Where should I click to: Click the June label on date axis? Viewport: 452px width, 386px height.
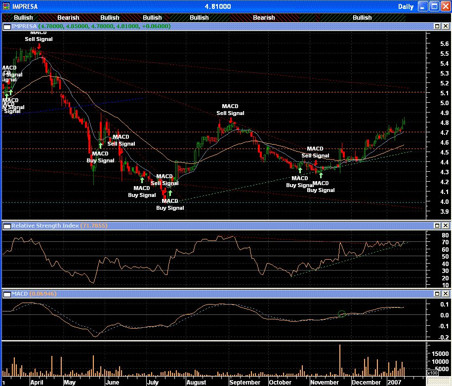click(112, 382)
